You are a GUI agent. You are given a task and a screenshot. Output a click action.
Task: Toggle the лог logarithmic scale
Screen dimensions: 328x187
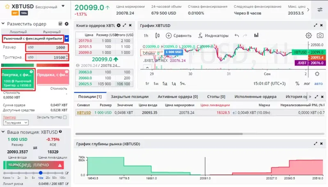307,84
